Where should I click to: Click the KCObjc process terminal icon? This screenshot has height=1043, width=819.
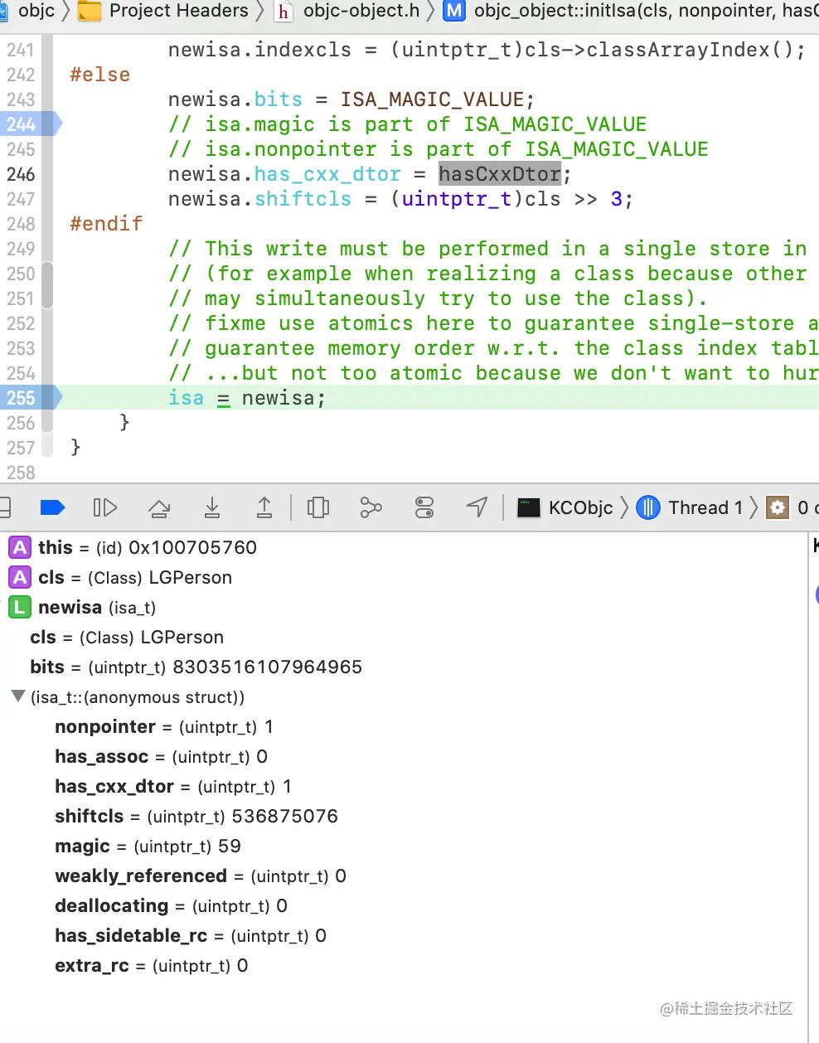coord(529,507)
